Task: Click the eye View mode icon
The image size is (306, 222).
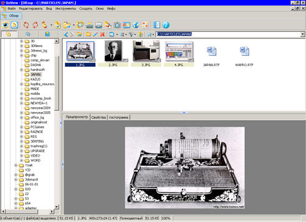Action: (6, 25)
